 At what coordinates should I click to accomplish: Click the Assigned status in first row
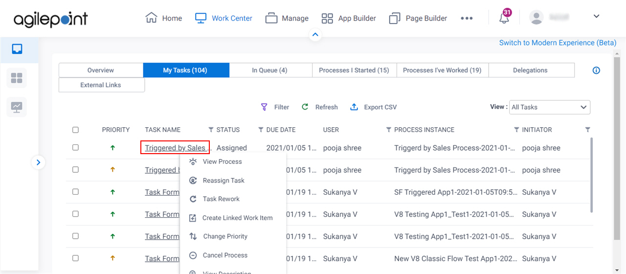point(232,148)
